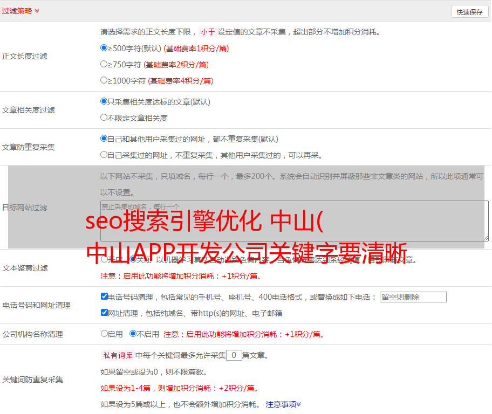Click the 留空则删除 phone replacement field
This screenshot has width=492, height=414.
[413, 297]
